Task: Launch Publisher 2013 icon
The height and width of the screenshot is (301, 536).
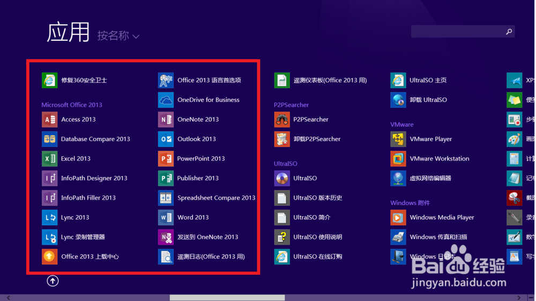Action: point(166,178)
